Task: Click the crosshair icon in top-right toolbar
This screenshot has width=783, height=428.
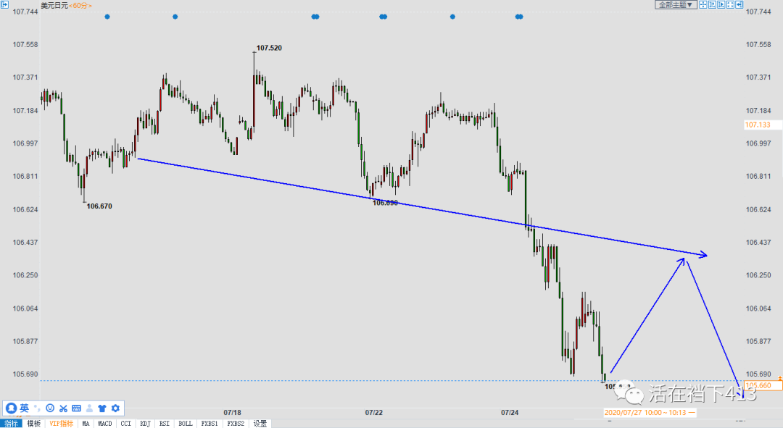Action: tap(703, 4)
